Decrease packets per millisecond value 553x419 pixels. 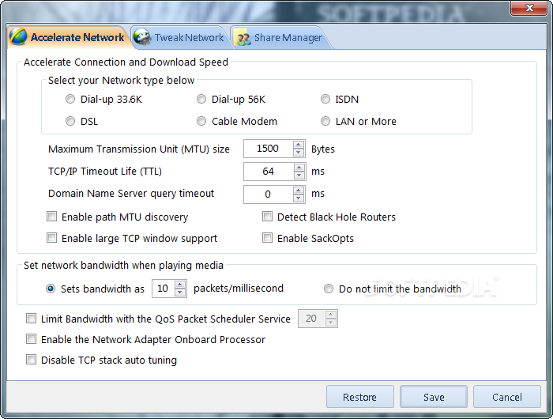(180, 293)
